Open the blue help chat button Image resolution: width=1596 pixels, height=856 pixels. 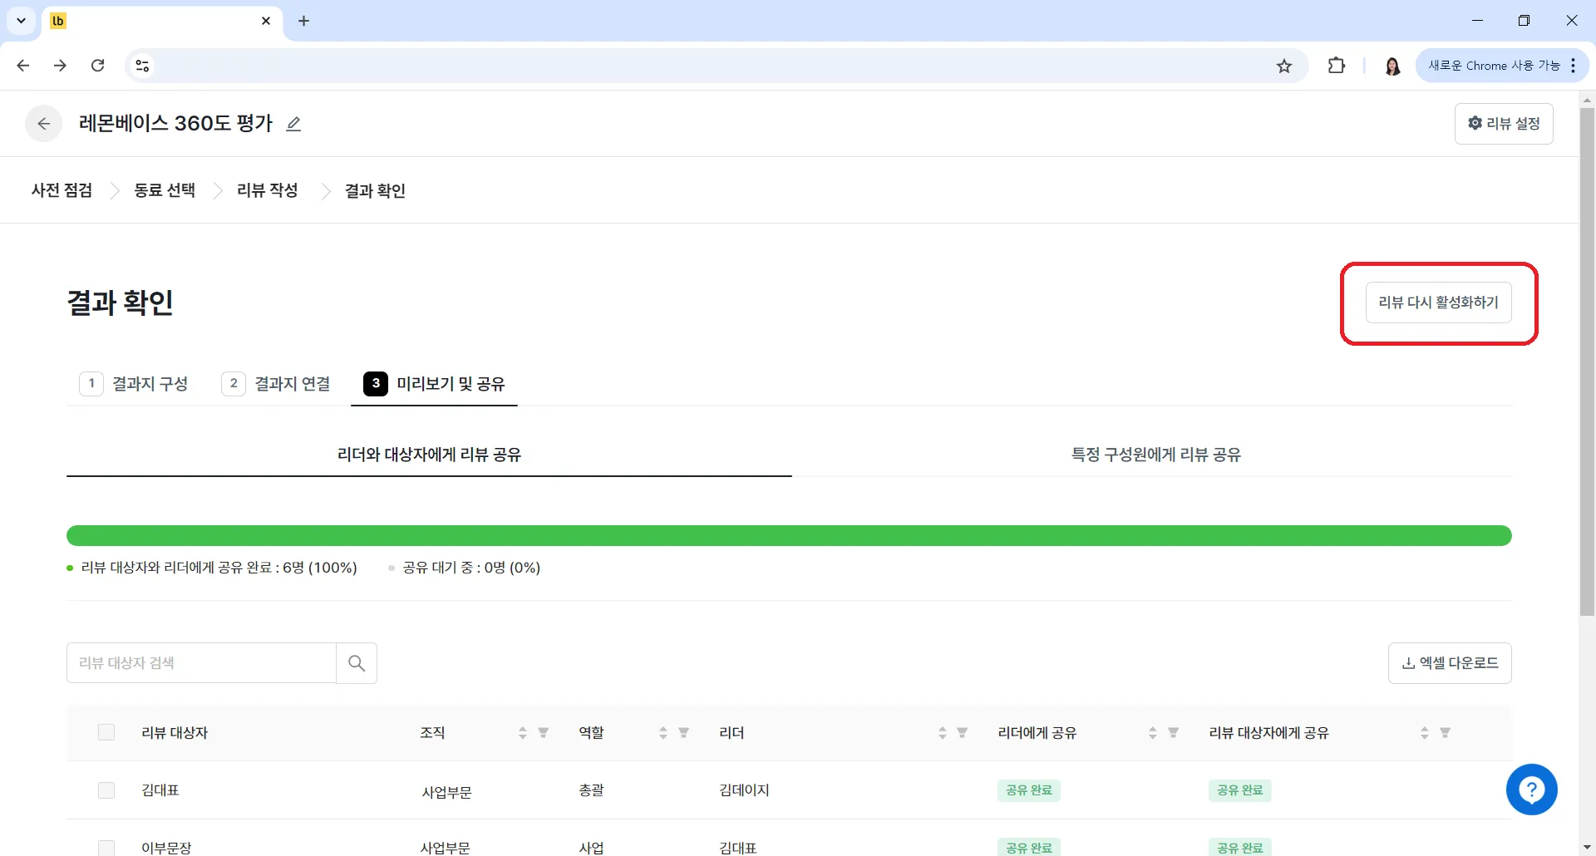(x=1531, y=790)
